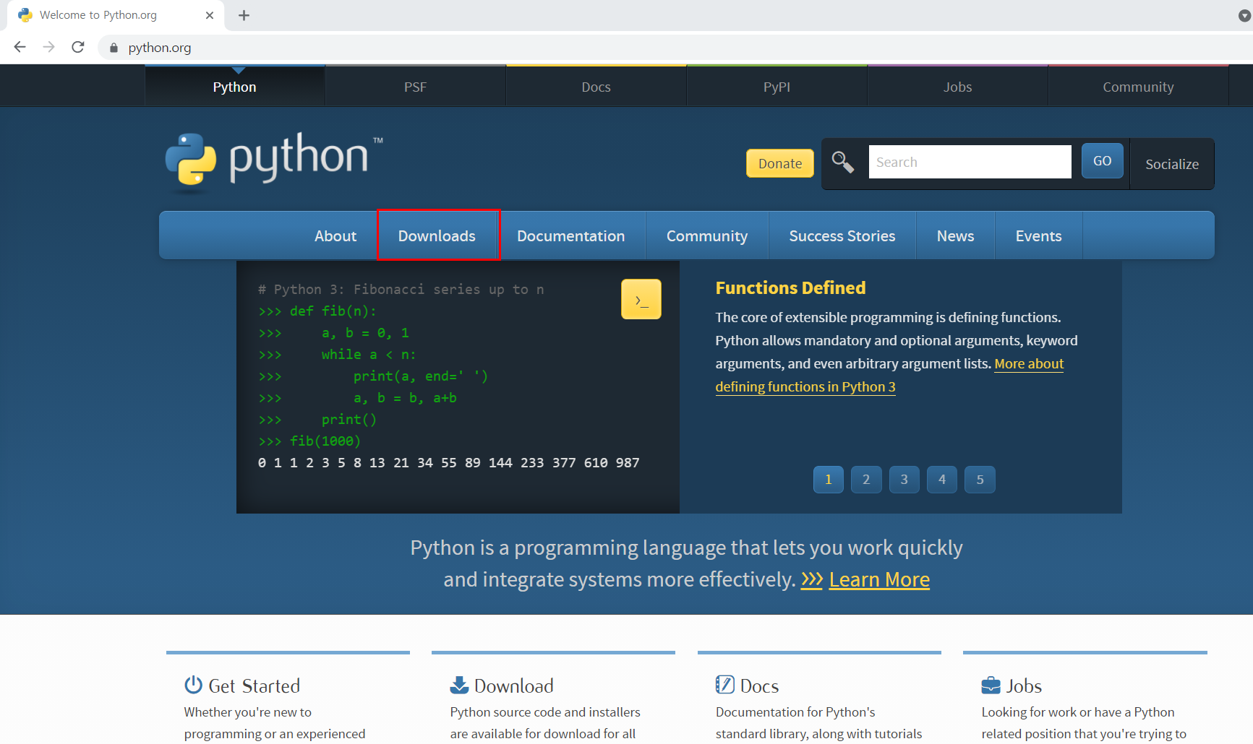
Task: Select the PyPI top navigation tab
Action: coord(777,87)
